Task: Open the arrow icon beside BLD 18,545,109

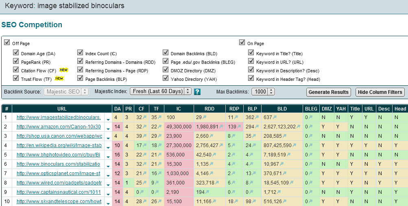Action: click(292, 183)
